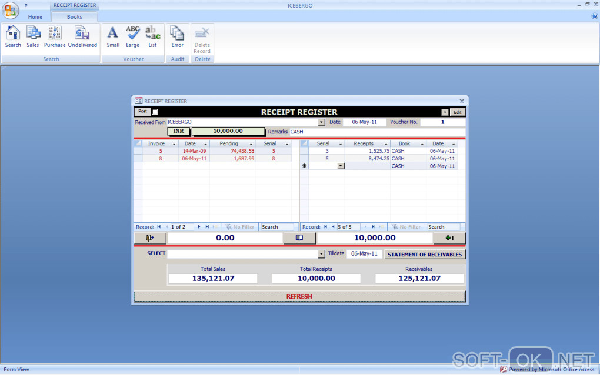Image resolution: width=600 pixels, height=375 pixels.
Task: Switch to the Books tab
Action: click(x=74, y=17)
